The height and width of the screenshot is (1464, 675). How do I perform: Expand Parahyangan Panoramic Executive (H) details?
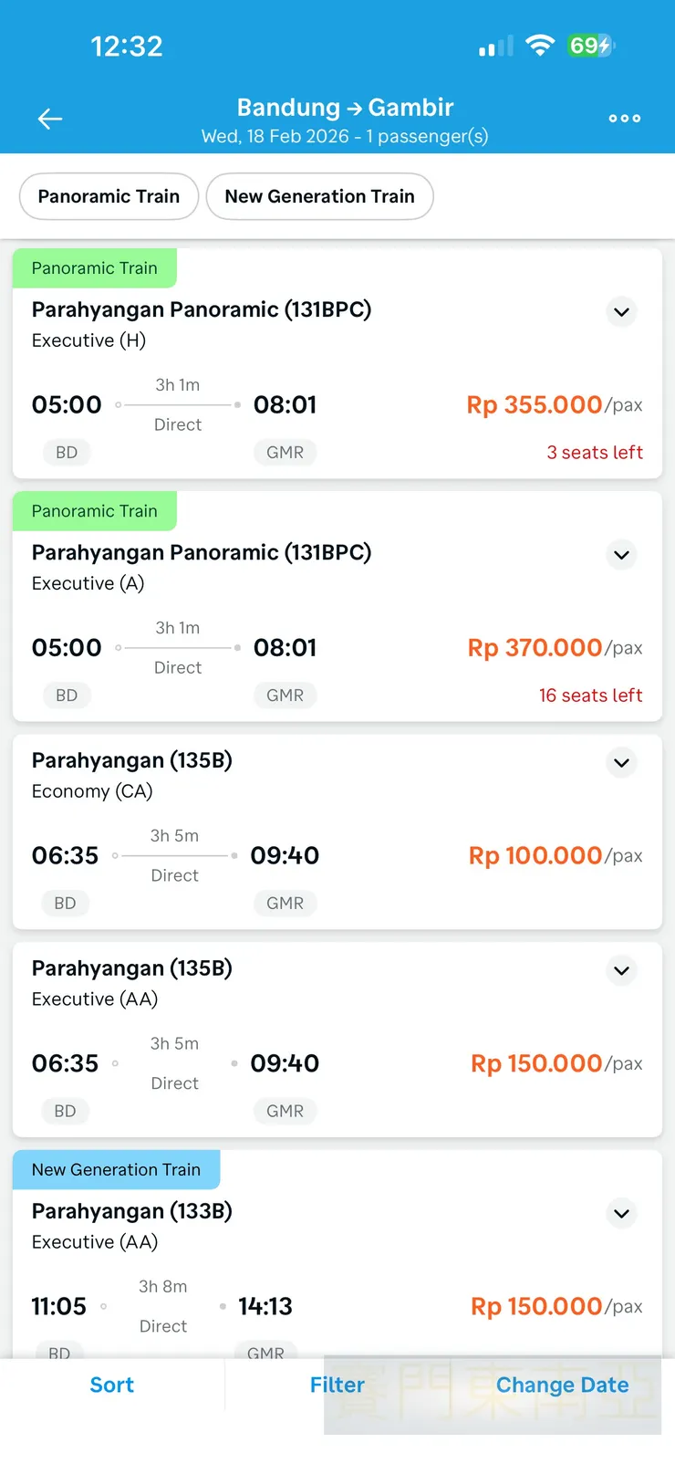pos(621,312)
